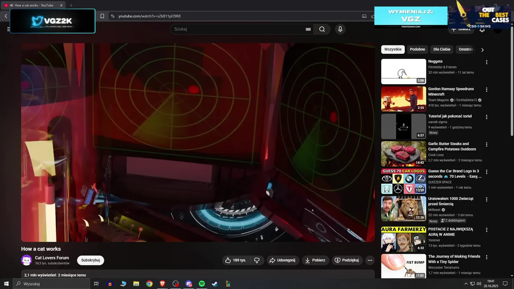Open File Explorer on taskbar
The height and width of the screenshot is (289, 514).
click(136, 284)
